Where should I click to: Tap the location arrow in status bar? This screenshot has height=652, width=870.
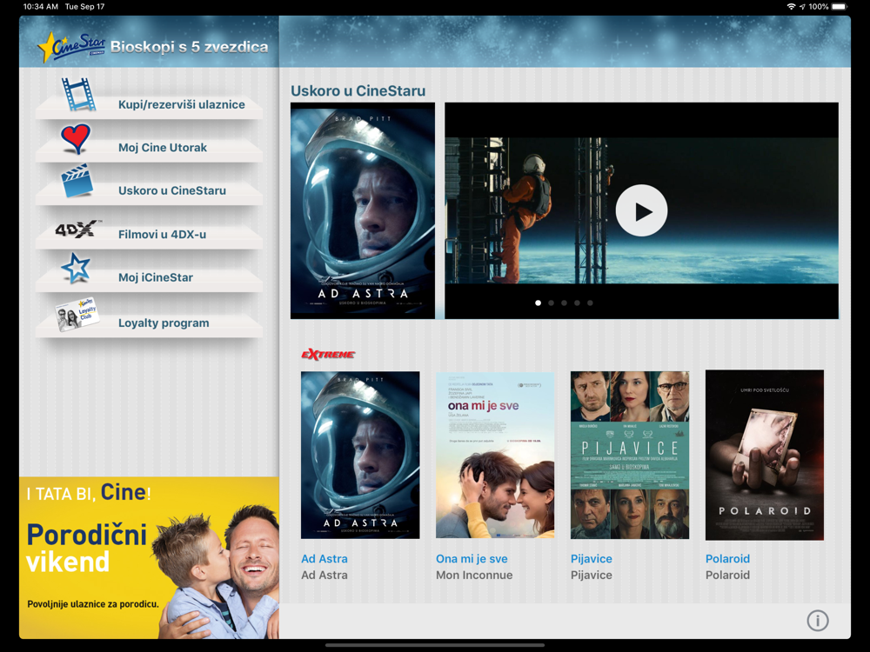[x=802, y=7]
